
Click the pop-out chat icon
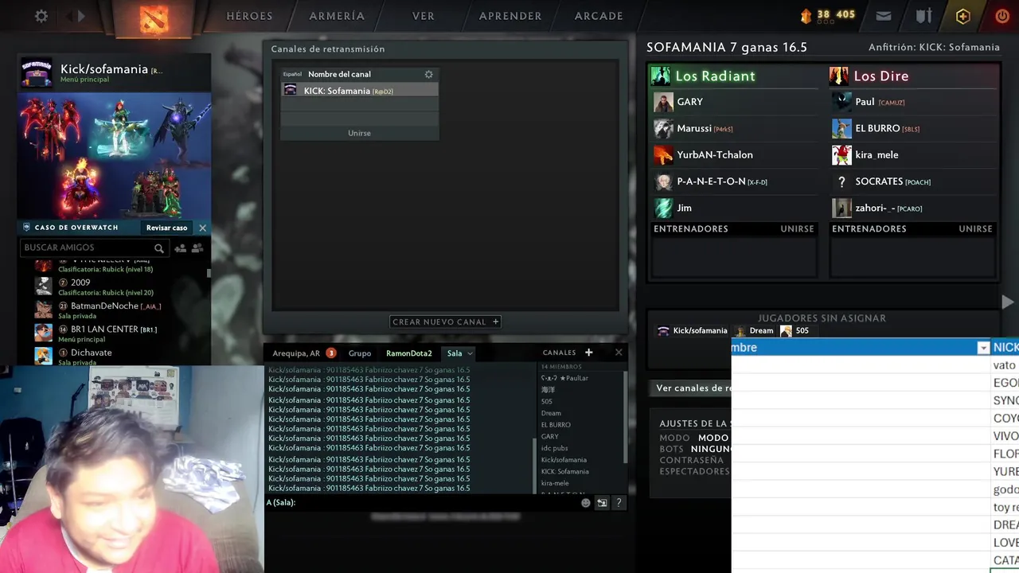602,503
